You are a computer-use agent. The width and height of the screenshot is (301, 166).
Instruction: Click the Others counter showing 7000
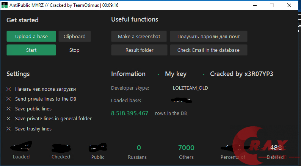186,148
